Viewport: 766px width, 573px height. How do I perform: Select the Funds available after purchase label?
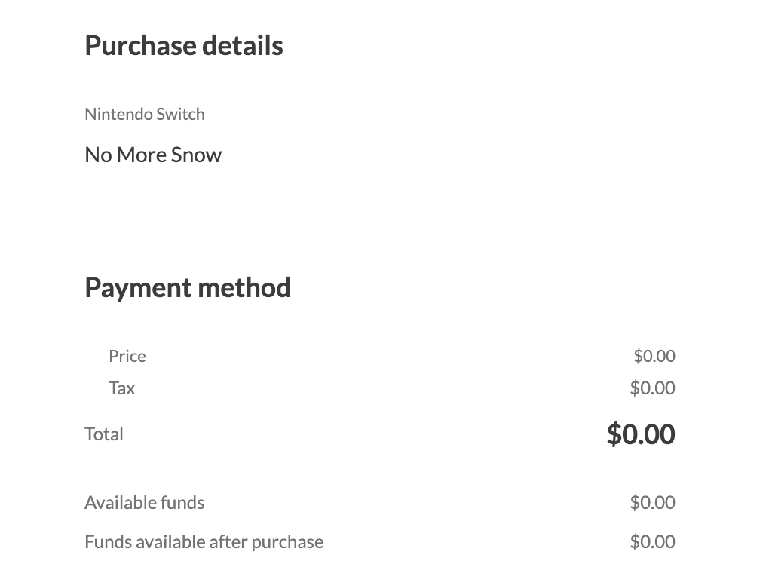(204, 541)
